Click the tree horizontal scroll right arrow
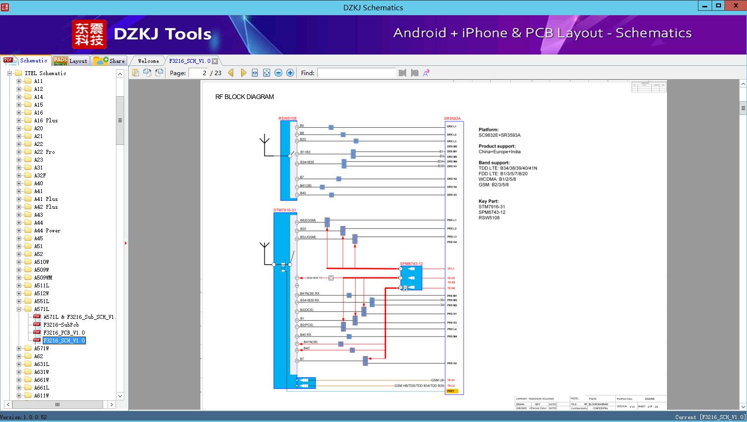This screenshot has height=422, width=747. (x=111, y=405)
